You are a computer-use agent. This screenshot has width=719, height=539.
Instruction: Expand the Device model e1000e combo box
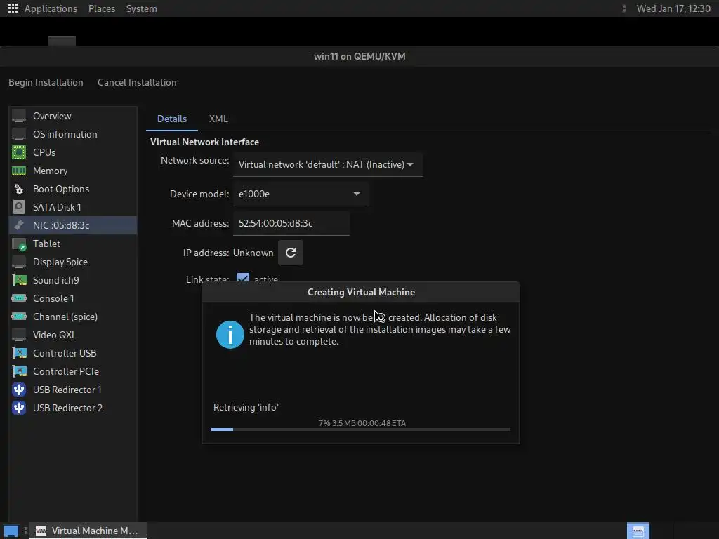click(x=301, y=194)
